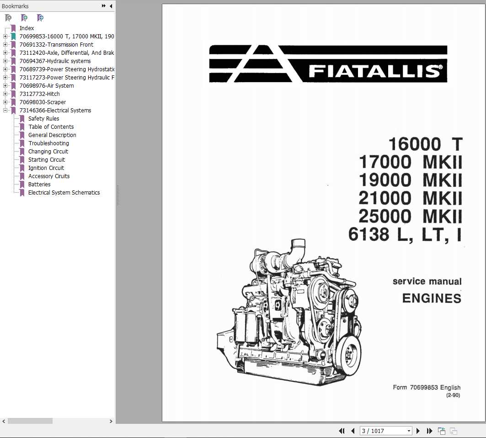The height and width of the screenshot is (438, 486).
Task: Click the panel splitter grip beside bookmarks
Action: pos(118,195)
